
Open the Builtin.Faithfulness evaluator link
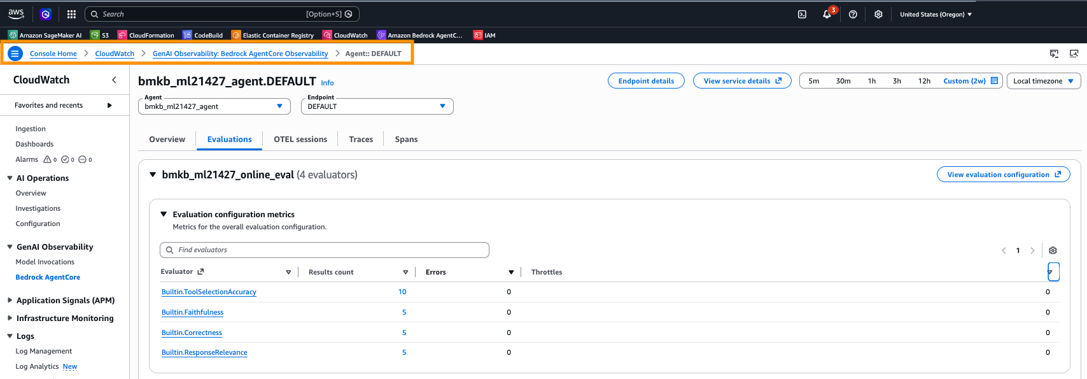coord(192,312)
